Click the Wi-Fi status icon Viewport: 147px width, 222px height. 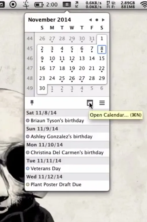click(144, 5)
